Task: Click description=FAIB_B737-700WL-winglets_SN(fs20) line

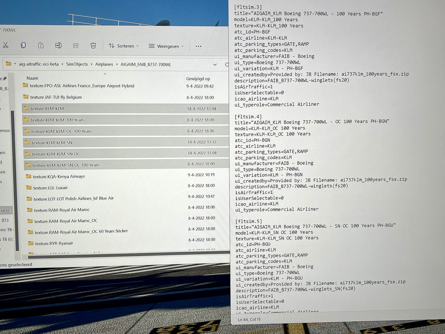Action: point(295,289)
